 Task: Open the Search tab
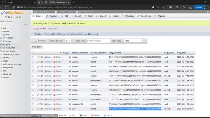(76, 16)
